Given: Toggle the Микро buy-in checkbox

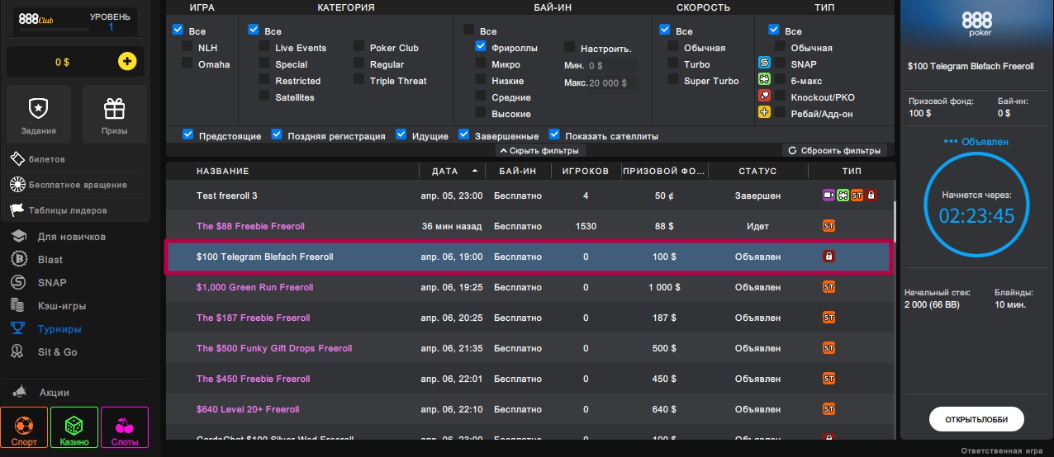Looking at the screenshot, I should pyautogui.click(x=481, y=64).
